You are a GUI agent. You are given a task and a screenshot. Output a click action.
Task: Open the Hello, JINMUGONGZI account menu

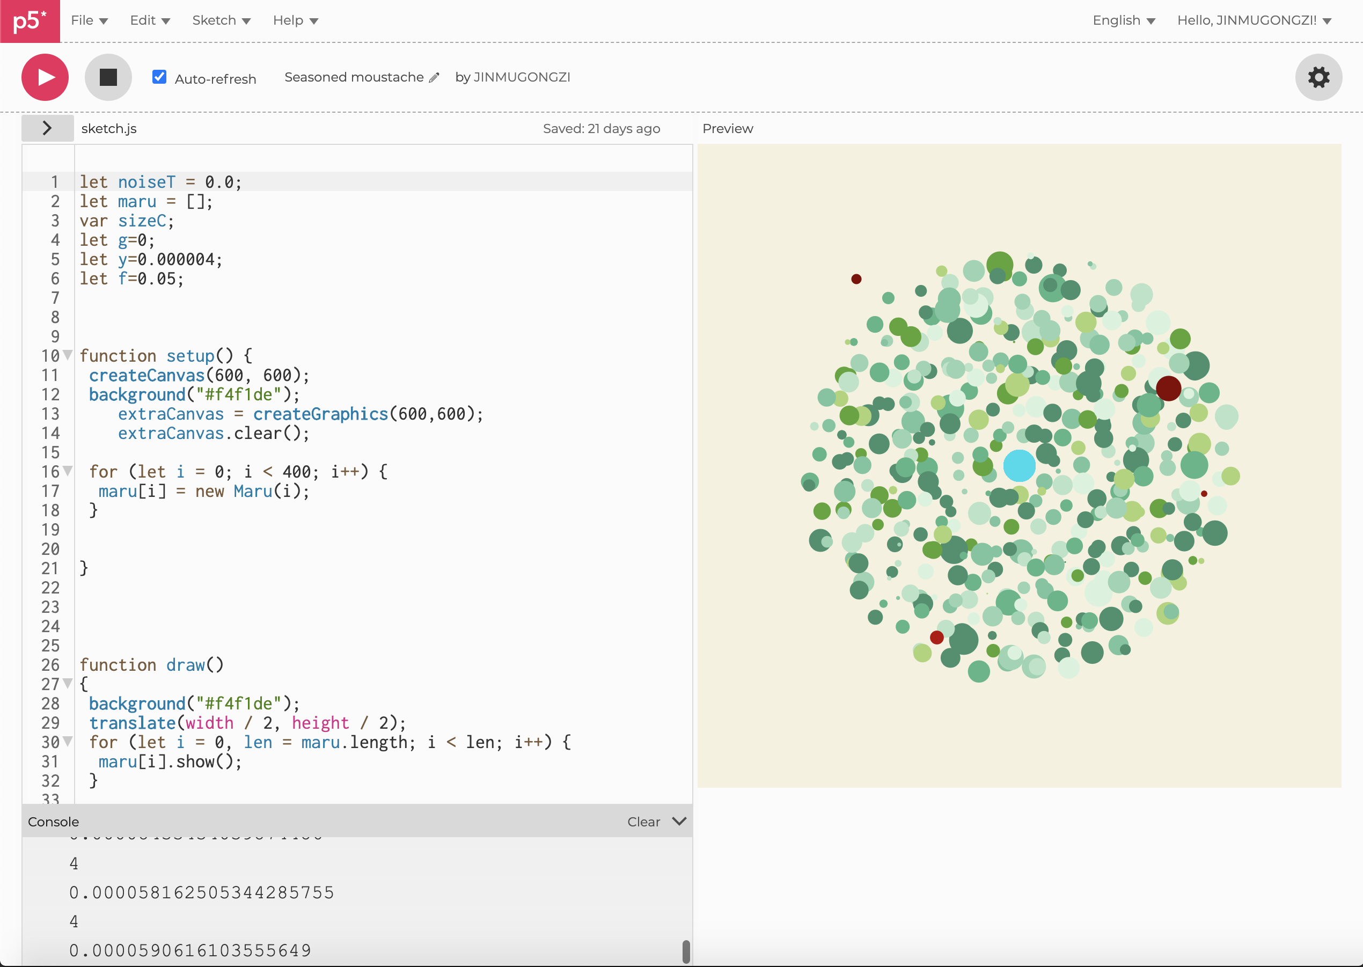1254,21
